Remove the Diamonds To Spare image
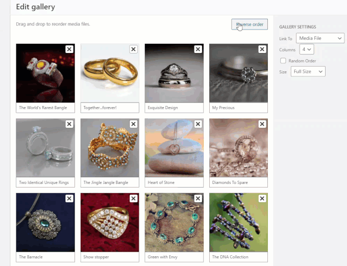Viewport: 347px width, 266px height. (x=262, y=124)
